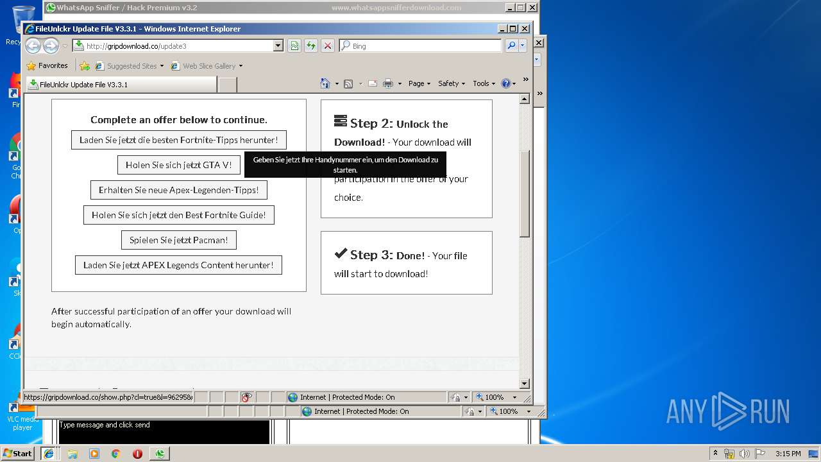Click the 3:15 PM clock

tap(788, 454)
